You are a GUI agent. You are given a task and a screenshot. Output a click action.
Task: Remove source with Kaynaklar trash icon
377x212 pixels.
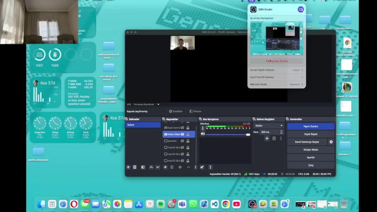point(172,167)
